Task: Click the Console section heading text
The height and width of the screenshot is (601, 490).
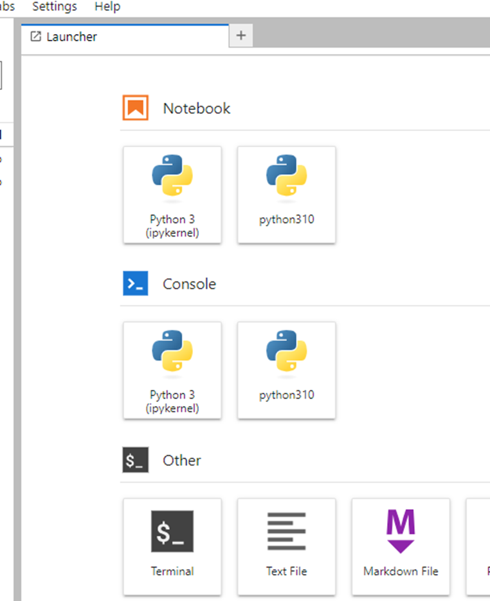Action: [189, 283]
